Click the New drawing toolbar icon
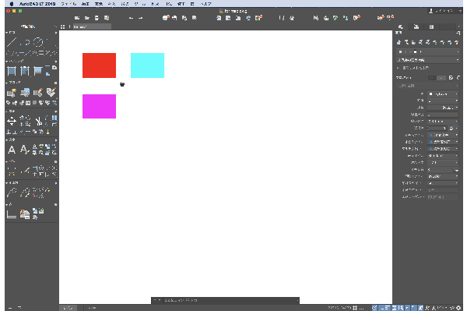Screen dimensions: 467x311 click(x=77, y=18)
